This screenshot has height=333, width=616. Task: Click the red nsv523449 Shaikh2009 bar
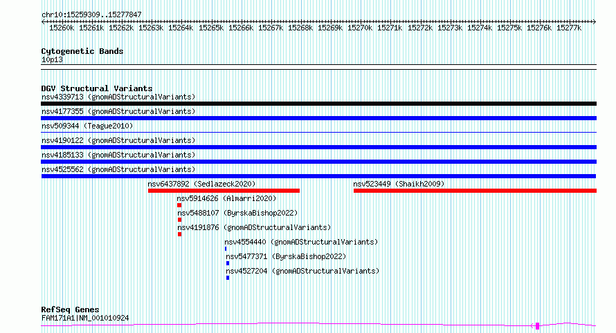point(475,191)
